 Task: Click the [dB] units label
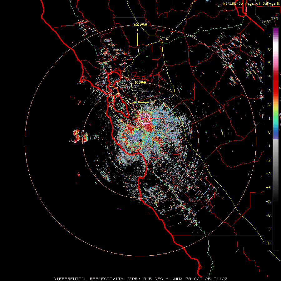pos(266,22)
